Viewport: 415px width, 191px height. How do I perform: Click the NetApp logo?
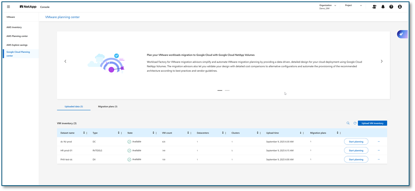pos(28,7)
